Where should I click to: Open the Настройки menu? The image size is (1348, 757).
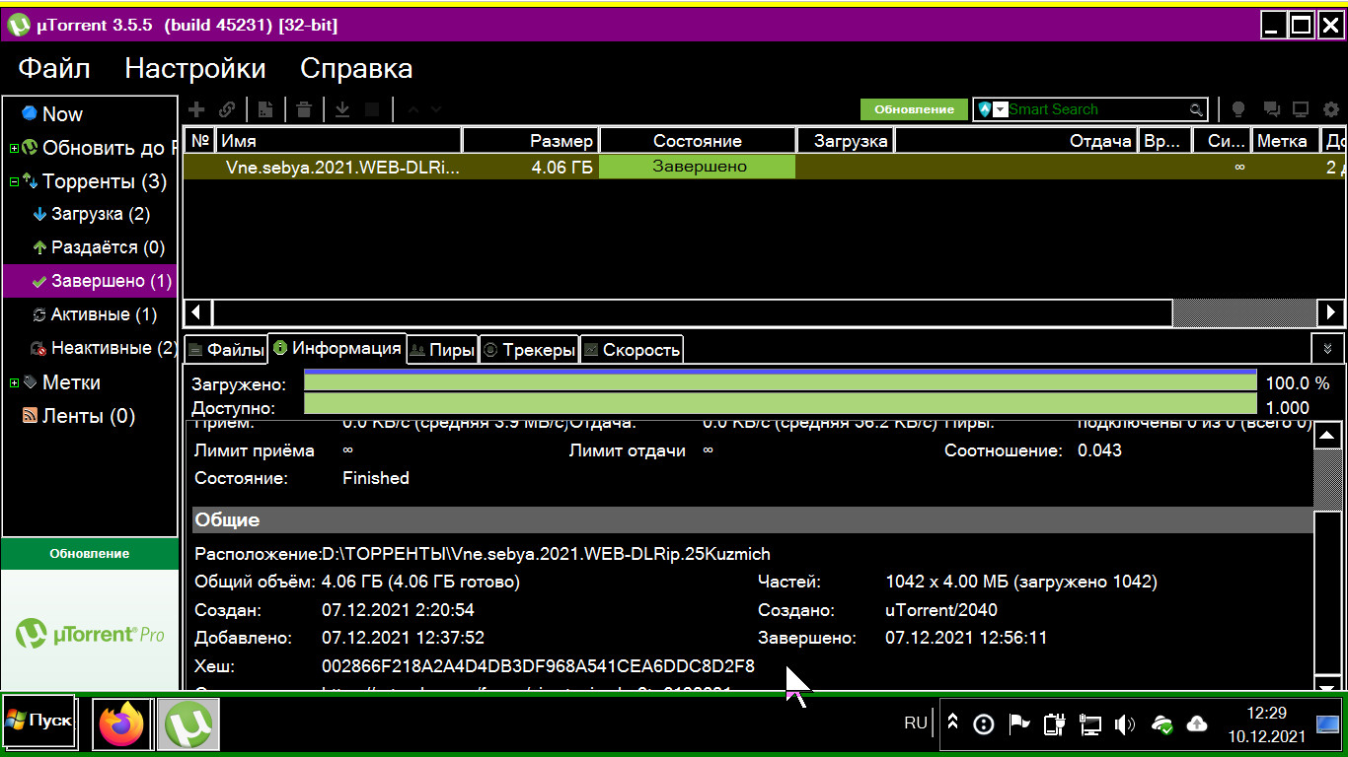pyautogui.click(x=194, y=69)
